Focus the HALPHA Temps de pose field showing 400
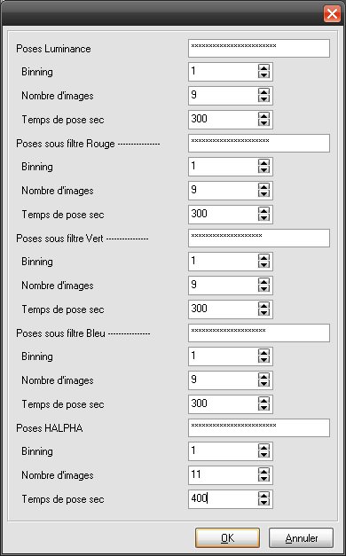The height and width of the screenshot is (556, 346). coord(224,499)
